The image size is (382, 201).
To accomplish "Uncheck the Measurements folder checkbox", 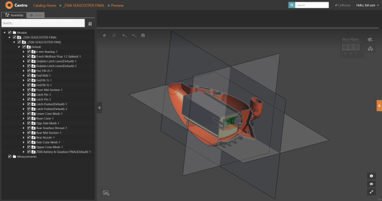I will tap(10, 156).
